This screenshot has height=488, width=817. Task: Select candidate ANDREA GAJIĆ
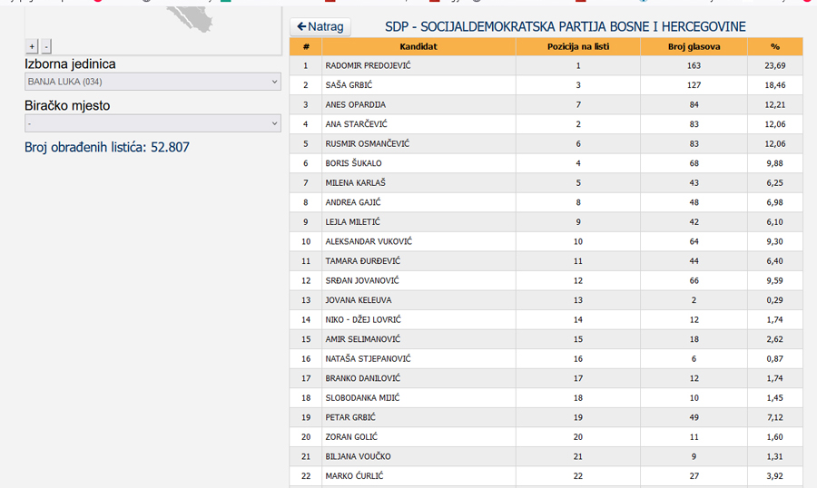[x=353, y=202]
